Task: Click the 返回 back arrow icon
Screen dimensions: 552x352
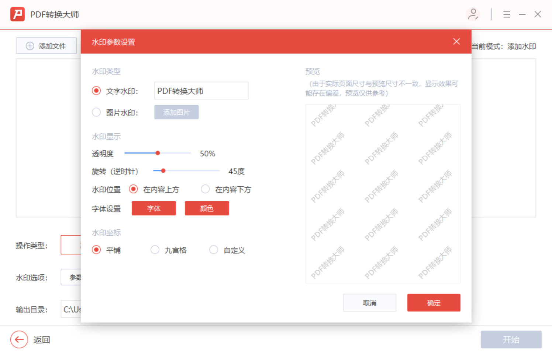Action: 19,339
